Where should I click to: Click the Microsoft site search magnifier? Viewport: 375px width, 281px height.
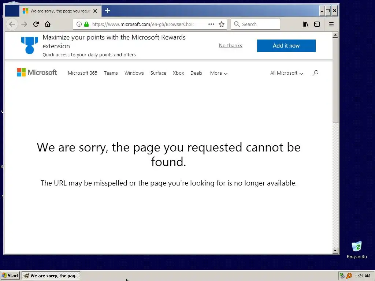pos(315,73)
